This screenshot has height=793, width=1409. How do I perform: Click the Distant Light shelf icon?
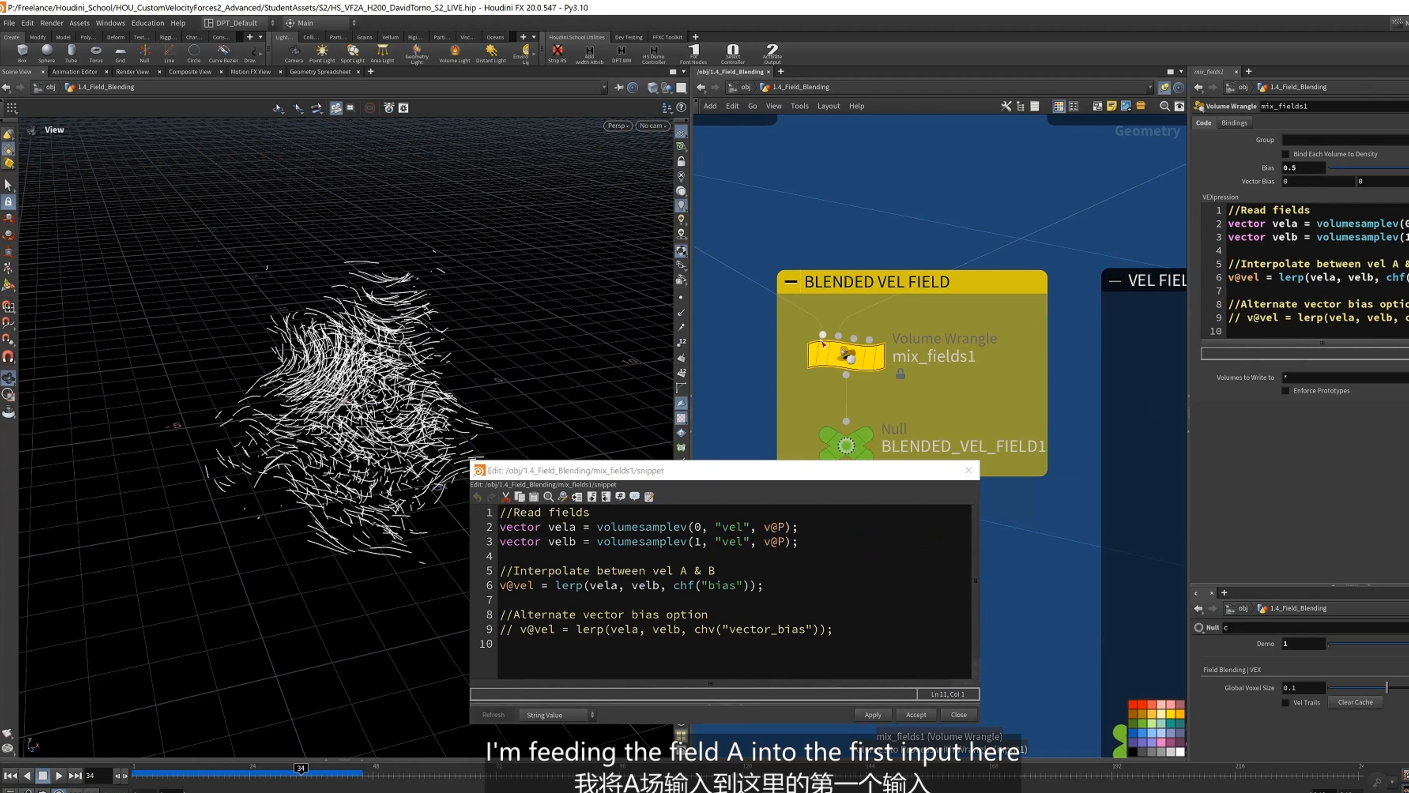pos(491,54)
